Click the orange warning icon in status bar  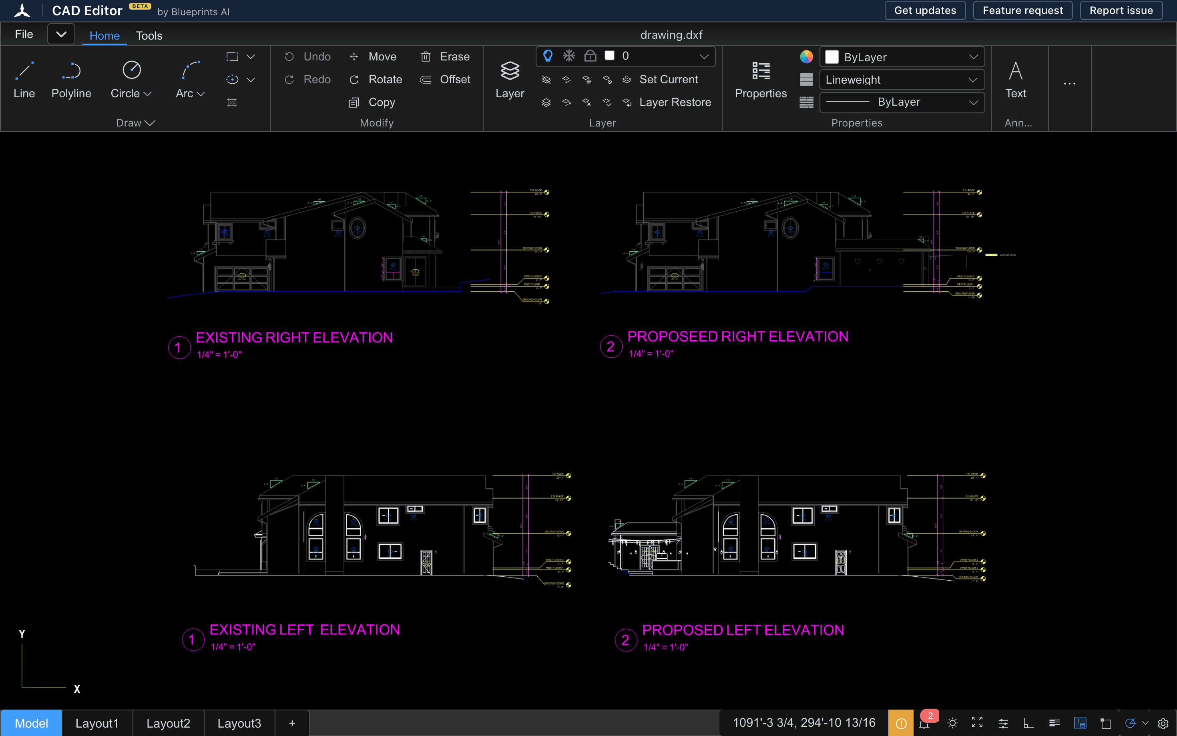(x=900, y=723)
